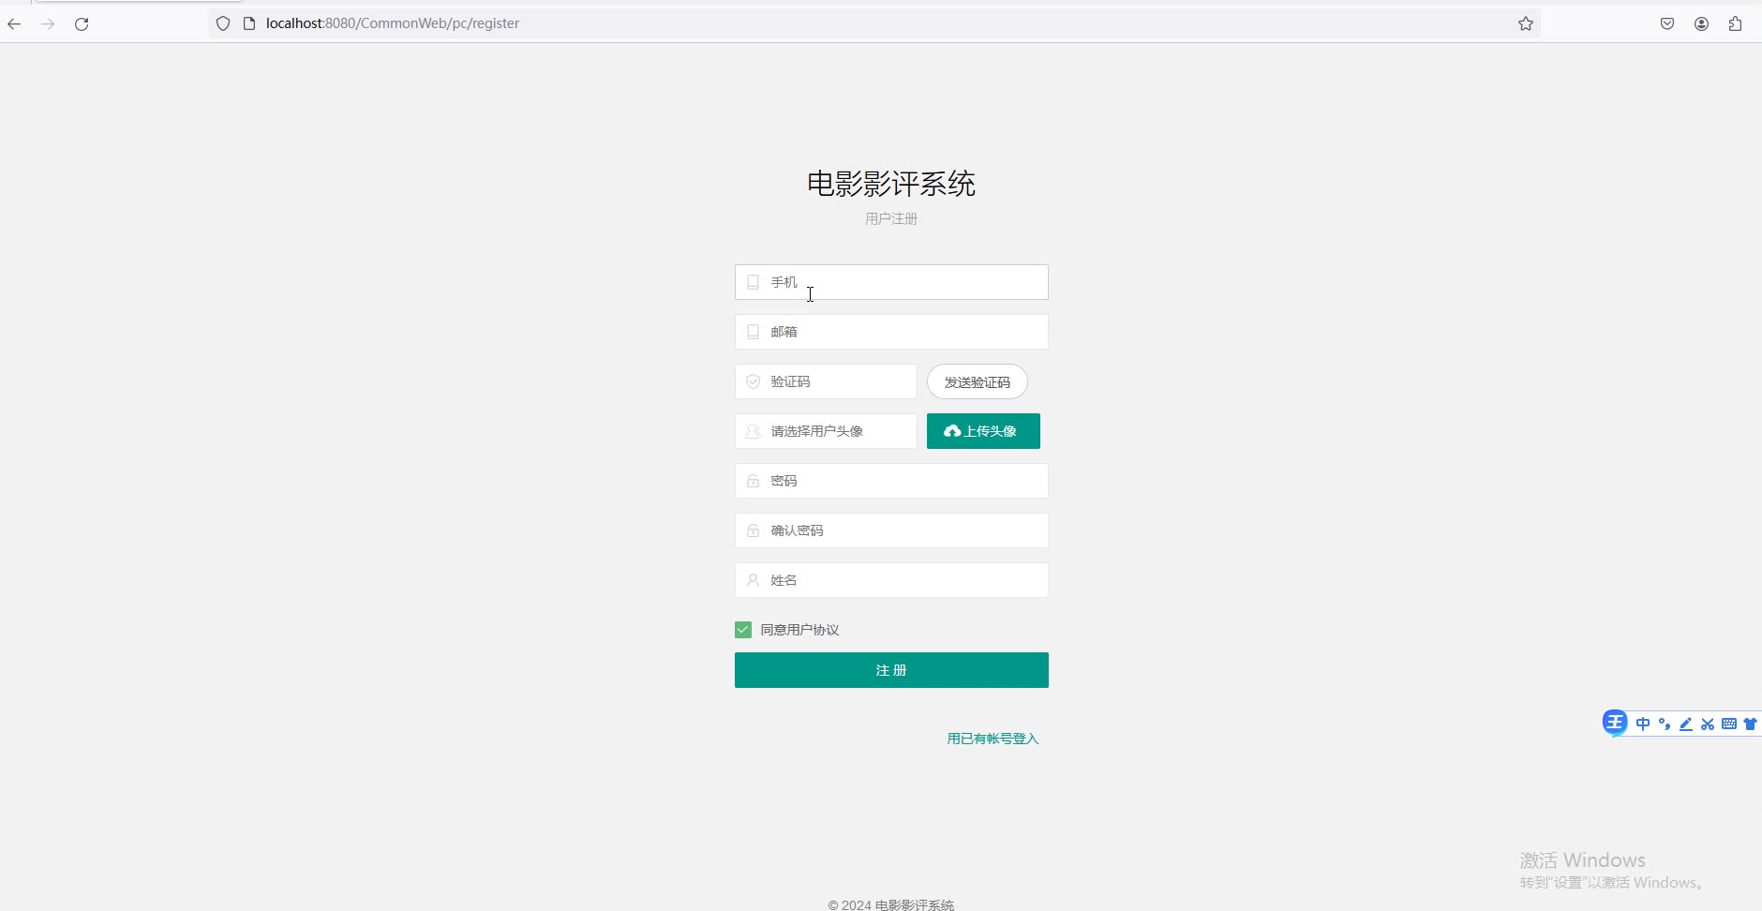This screenshot has width=1762, height=911.
Task: Open the Pocket save icon
Action: [x=1667, y=23]
